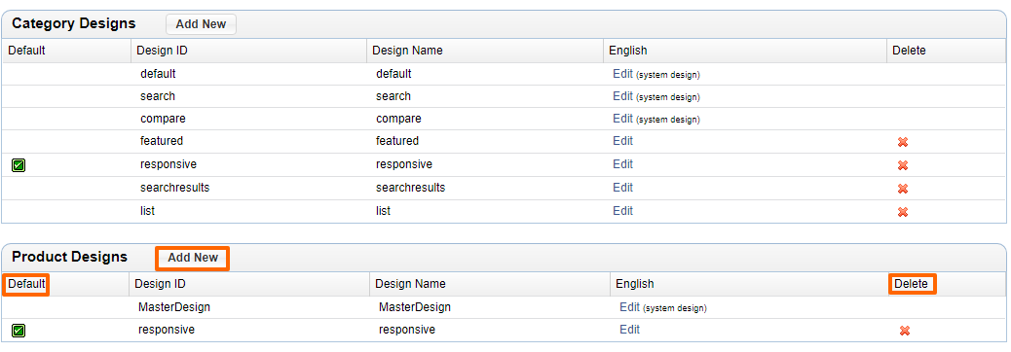Edit the list category design
Screen dimensions: 1011x352
(x=622, y=210)
